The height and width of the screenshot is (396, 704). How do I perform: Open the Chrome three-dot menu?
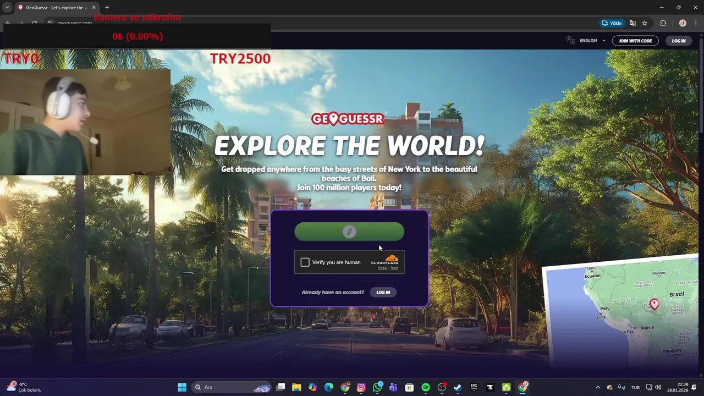click(x=696, y=23)
